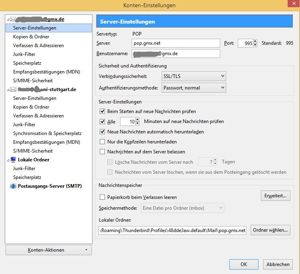Enable 'Nur die Kopfzeilen herunterladen'
300x274 pixels.
click(x=103, y=142)
